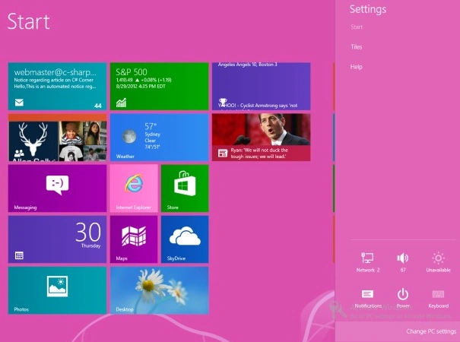Screen dimensions: 460x342
Task: Click '8/29/2012 4:35 PM EDT' text
Action: coord(141,86)
